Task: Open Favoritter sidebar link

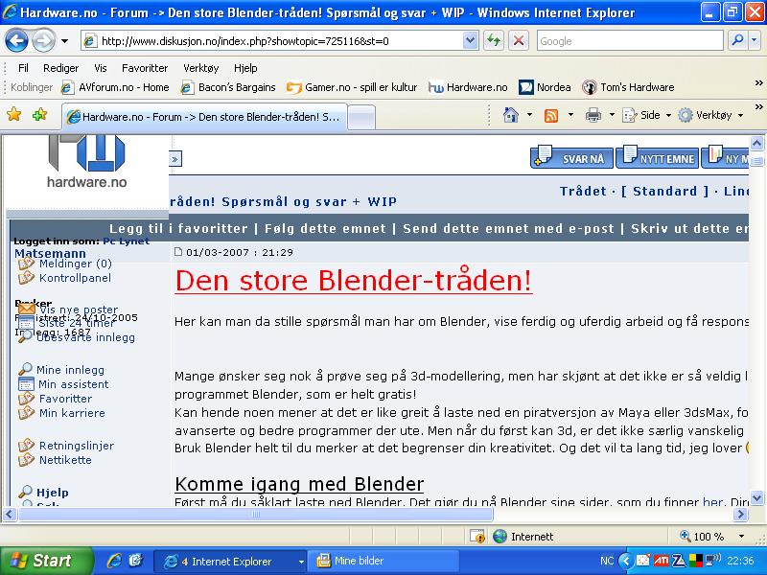Action: 65,399
